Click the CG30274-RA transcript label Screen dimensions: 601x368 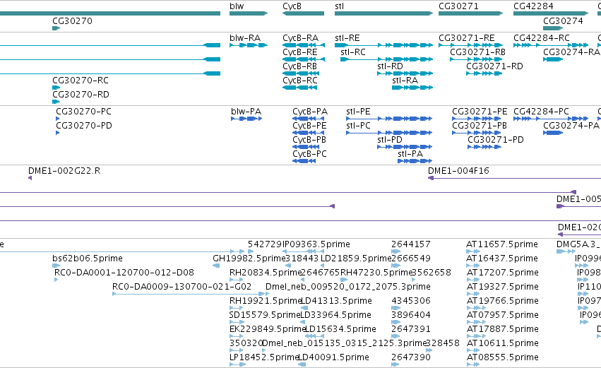tap(571, 52)
